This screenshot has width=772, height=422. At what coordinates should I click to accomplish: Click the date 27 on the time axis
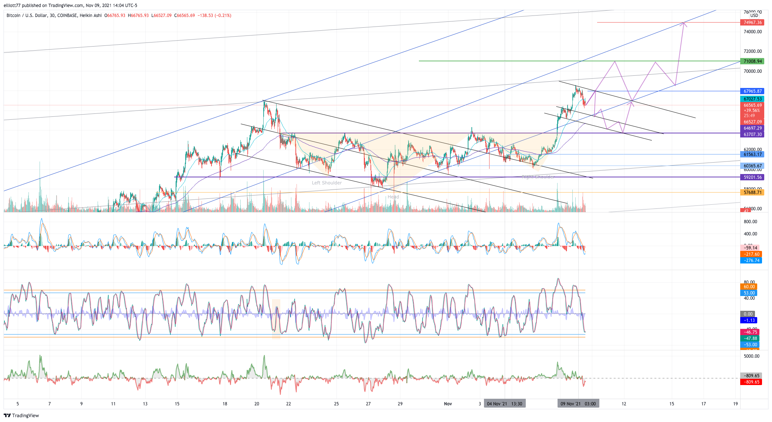click(x=368, y=404)
